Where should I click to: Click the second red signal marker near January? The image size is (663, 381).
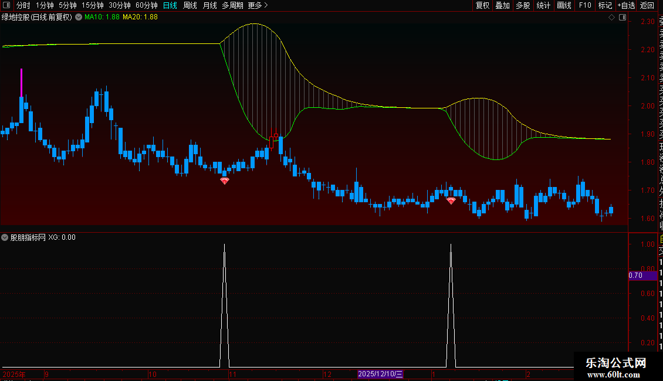click(x=451, y=200)
